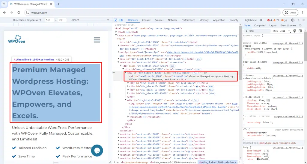Switch to the Console tab

146,20
